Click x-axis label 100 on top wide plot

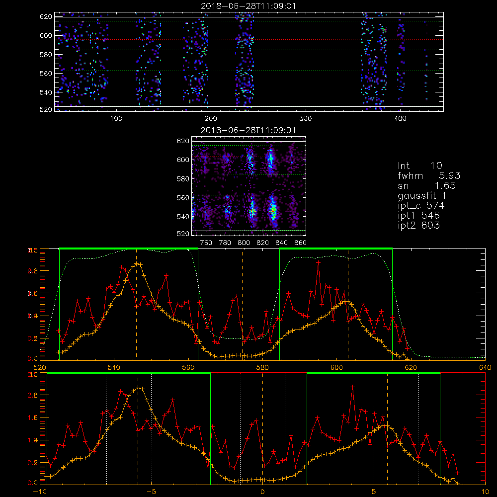coord(116,119)
